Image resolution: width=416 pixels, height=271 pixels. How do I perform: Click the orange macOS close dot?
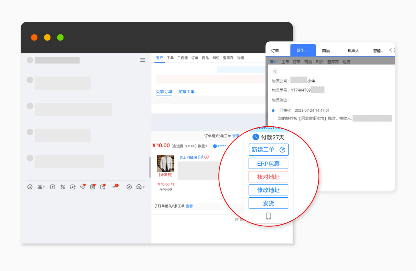(34, 38)
